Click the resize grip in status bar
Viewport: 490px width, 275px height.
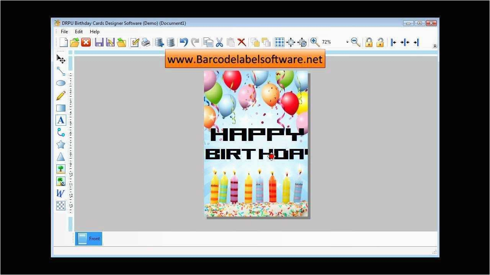[434, 252]
